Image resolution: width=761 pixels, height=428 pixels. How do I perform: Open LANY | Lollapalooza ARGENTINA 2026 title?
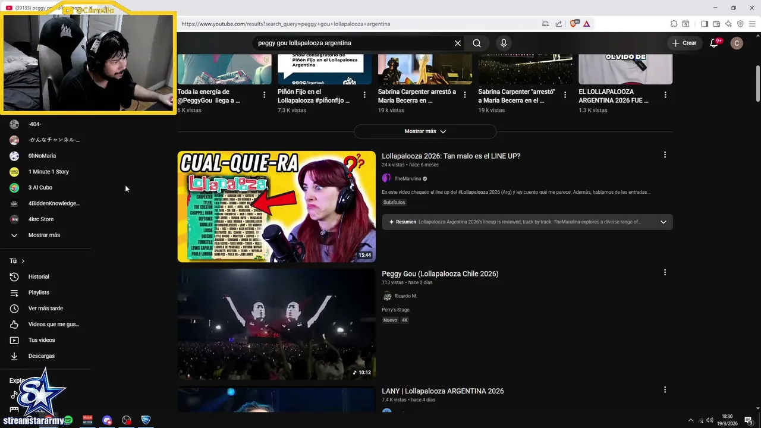coord(442,391)
